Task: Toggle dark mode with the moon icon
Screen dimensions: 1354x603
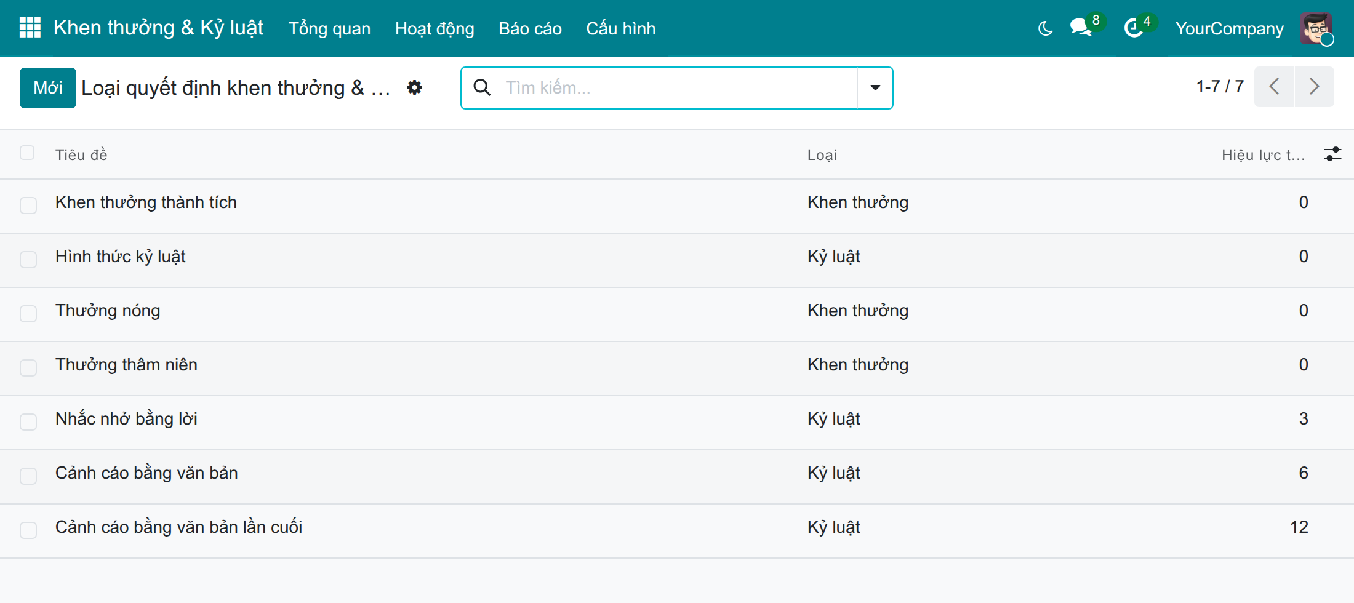Action: point(1045,28)
